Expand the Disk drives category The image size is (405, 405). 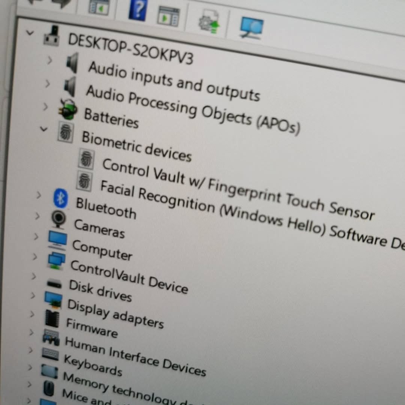[x=33, y=276]
